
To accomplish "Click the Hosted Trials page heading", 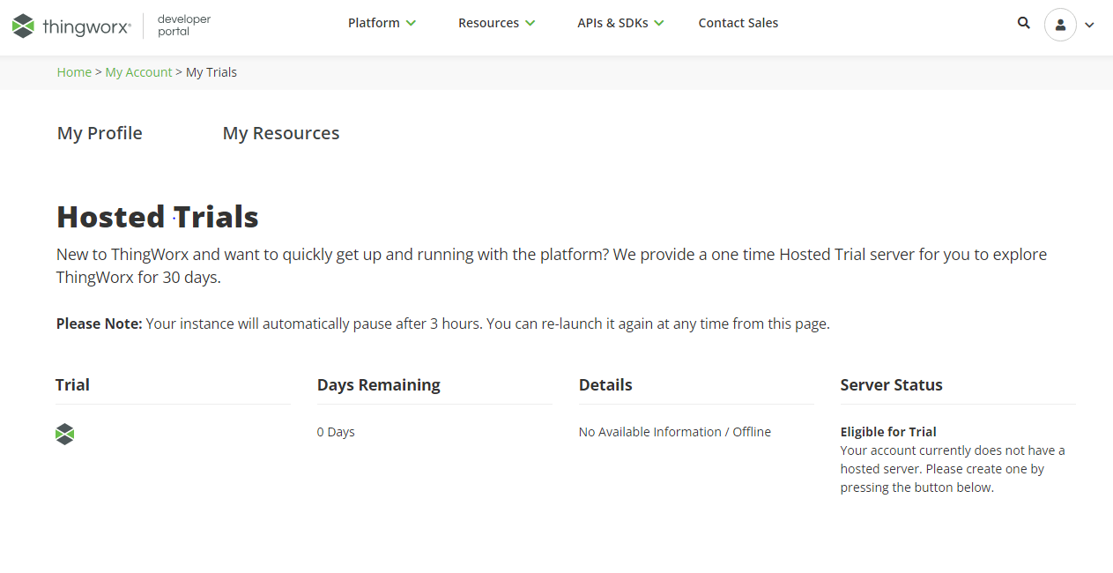I will click(157, 216).
